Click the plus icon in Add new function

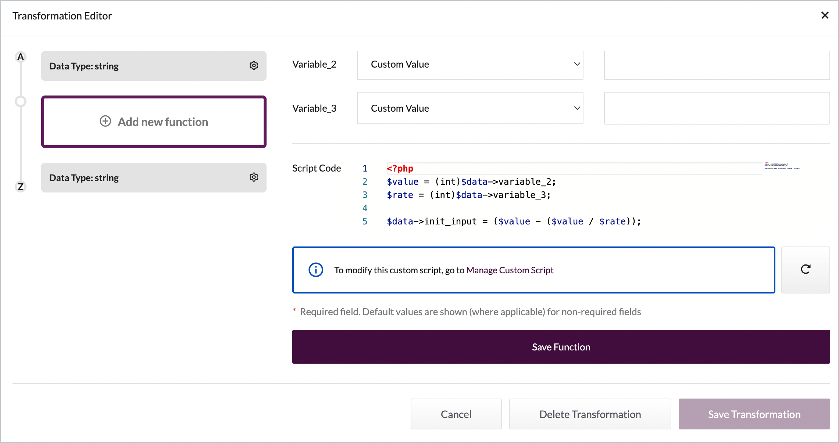click(x=105, y=121)
